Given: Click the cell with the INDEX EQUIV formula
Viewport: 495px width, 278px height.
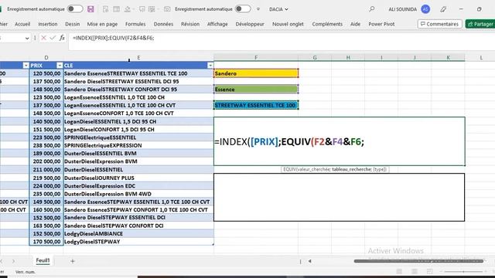Looking at the screenshot, I should (x=340, y=141).
